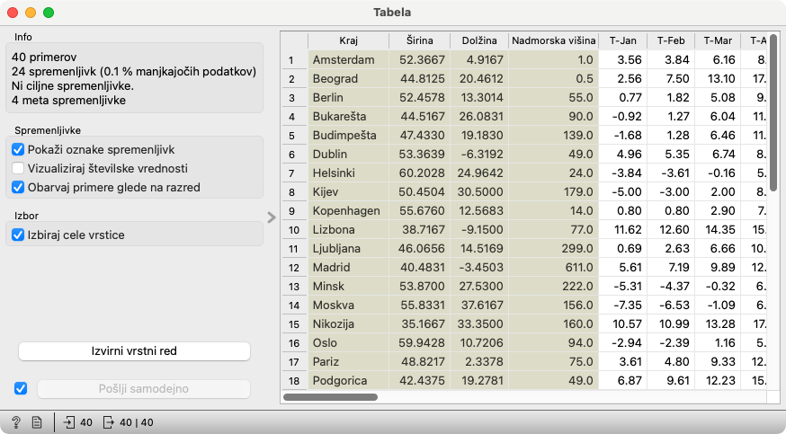This screenshot has width=786, height=434.
Task: Toggle the automatic send checkbox
Action: pos(22,389)
